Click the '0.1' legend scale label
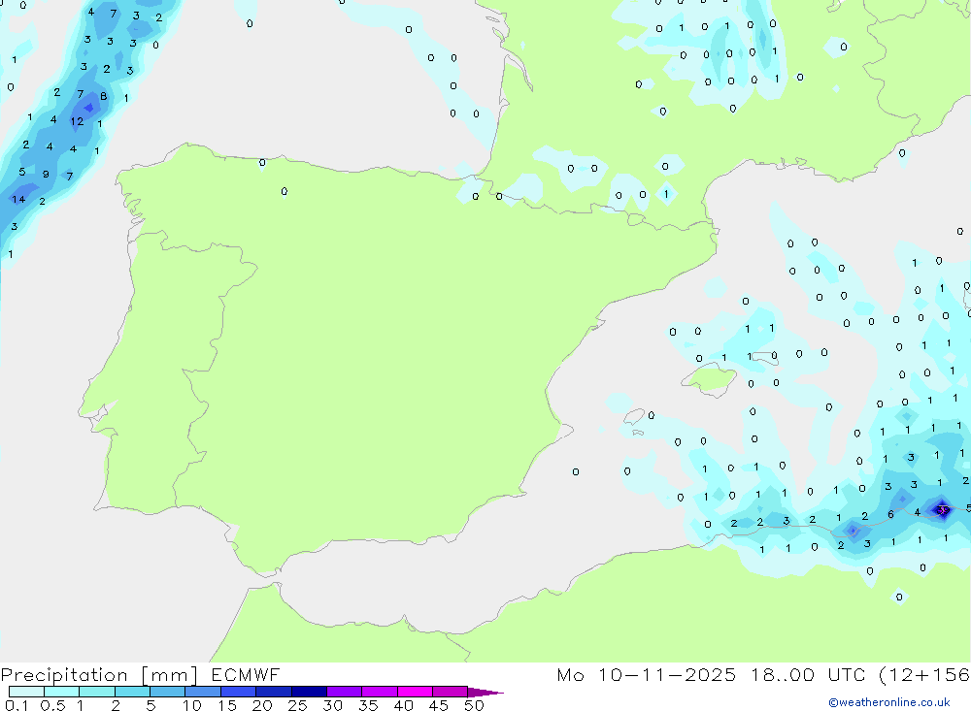Screen dimensions: 971x711 pos(17,705)
